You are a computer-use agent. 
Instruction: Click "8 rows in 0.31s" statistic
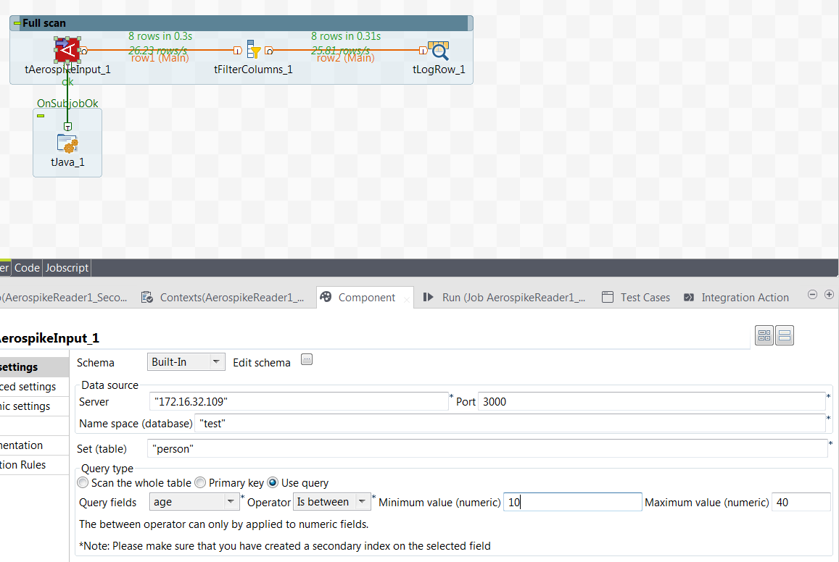(346, 36)
